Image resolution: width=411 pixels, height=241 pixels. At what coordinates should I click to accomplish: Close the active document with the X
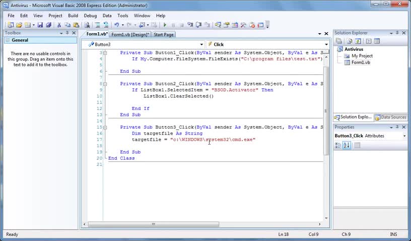point(326,34)
